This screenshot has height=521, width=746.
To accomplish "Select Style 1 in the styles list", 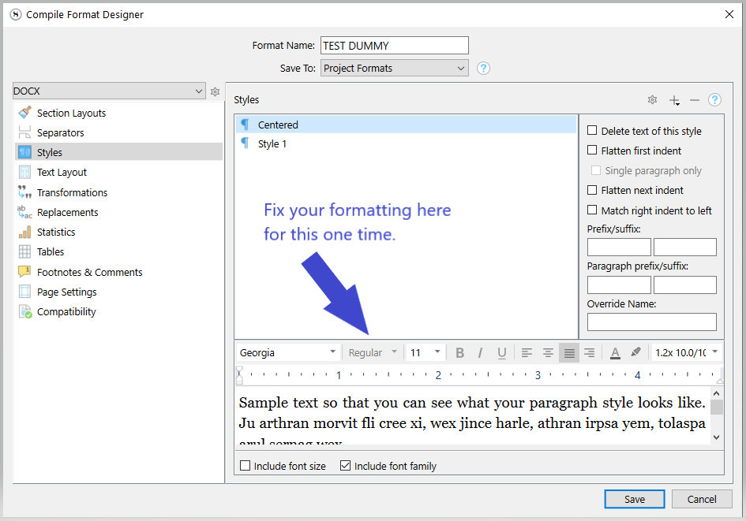I will pyautogui.click(x=406, y=143).
